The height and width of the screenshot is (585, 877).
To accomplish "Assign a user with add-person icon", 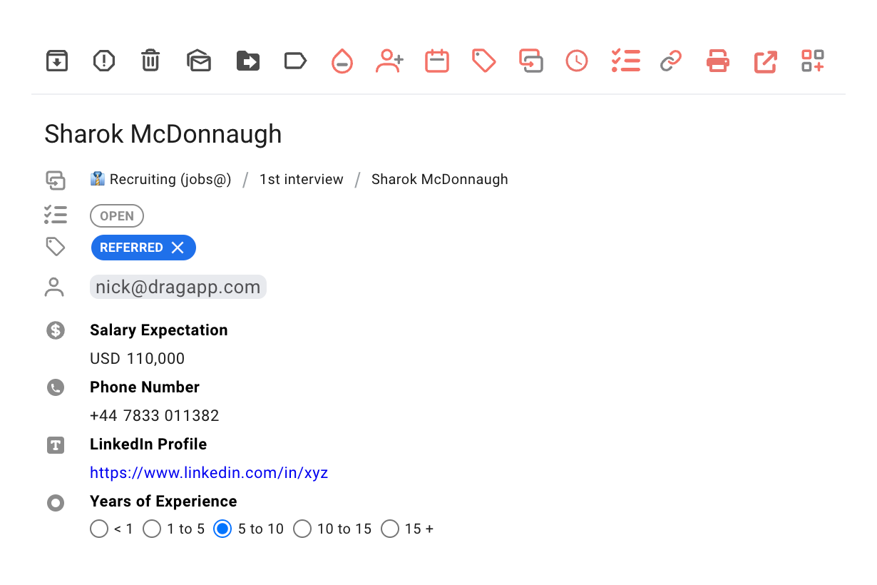I will coord(389,61).
